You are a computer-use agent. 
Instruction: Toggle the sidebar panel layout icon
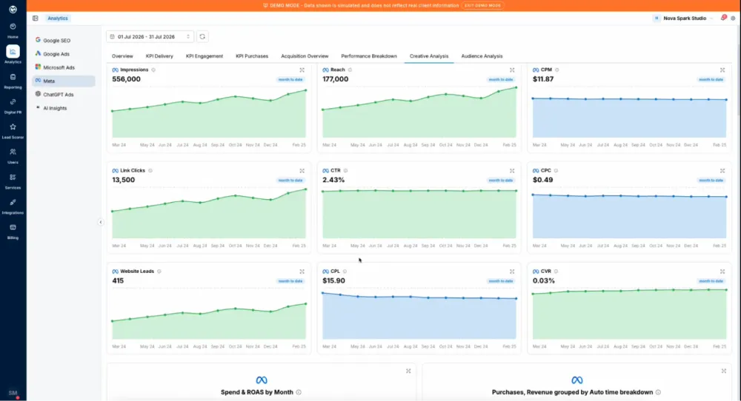[36, 18]
